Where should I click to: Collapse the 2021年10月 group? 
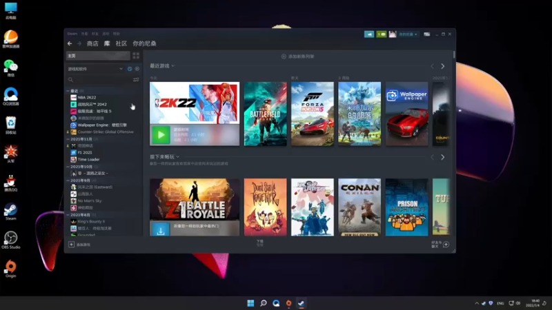tap(68, 167)
